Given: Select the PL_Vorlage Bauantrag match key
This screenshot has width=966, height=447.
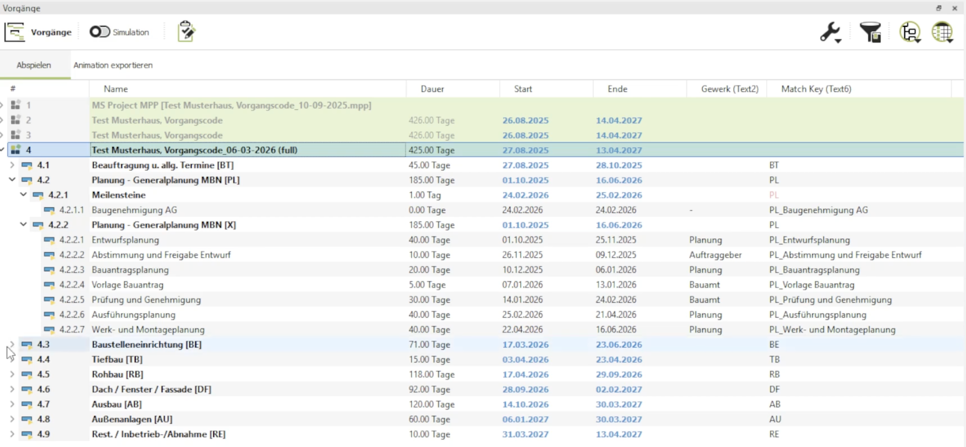Looking at the screenshot, I should pos(812,285).
